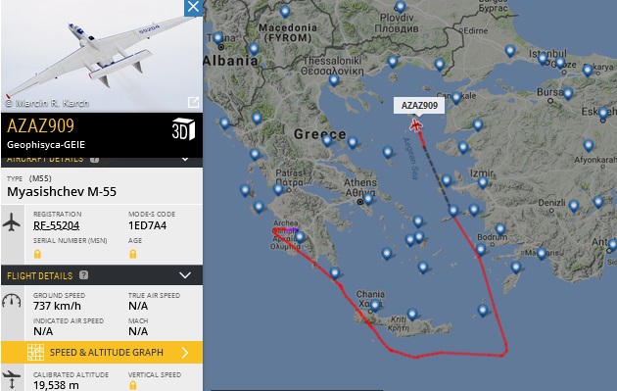Collapse the Aircraft Details section chevron
This screenshot has height=391, width=617.
[185, 159]
